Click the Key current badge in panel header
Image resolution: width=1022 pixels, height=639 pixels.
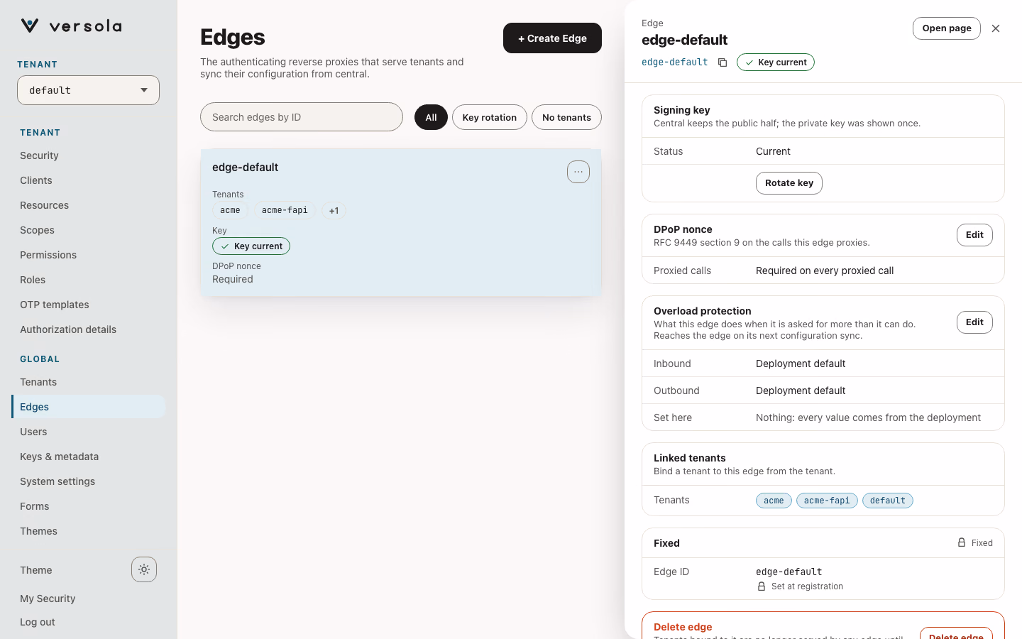tap(776, 62)
